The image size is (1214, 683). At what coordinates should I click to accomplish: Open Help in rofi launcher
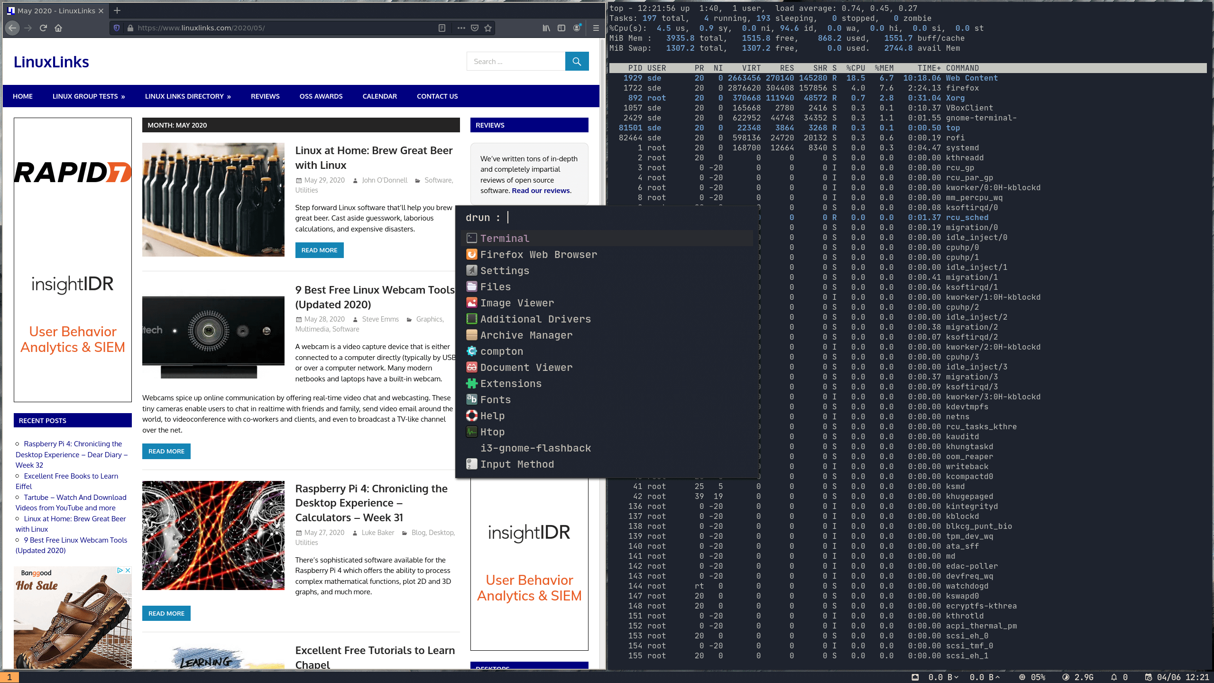607,415
